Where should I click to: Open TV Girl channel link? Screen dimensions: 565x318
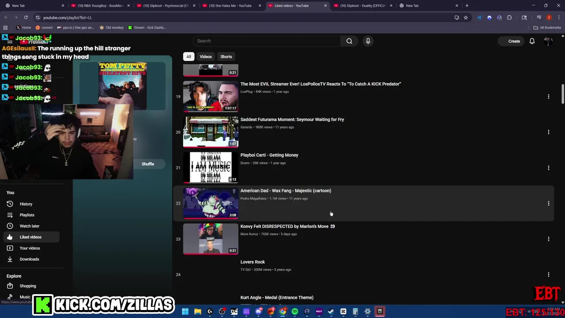tap(245, 269)
